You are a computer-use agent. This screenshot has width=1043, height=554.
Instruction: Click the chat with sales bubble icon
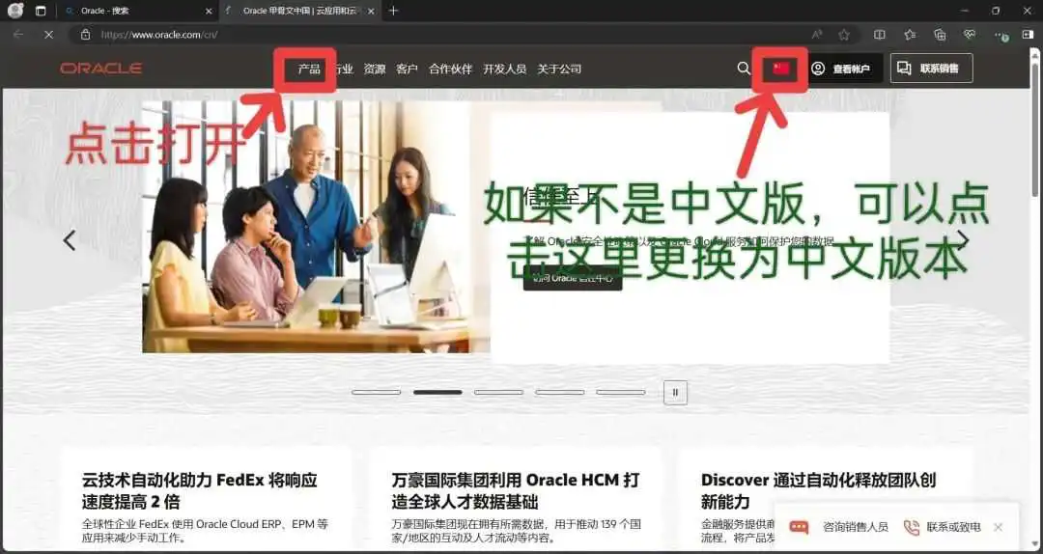coord(799,527)
